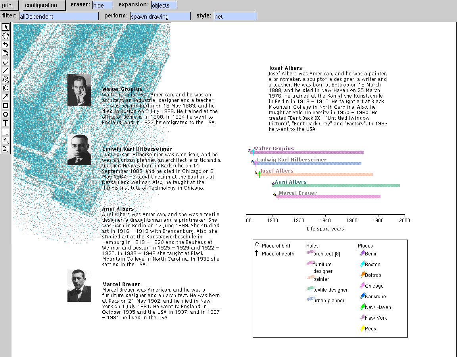Click the Roles legend heading
Viewport: 457px width, 357px height.
tap(313, 246)
